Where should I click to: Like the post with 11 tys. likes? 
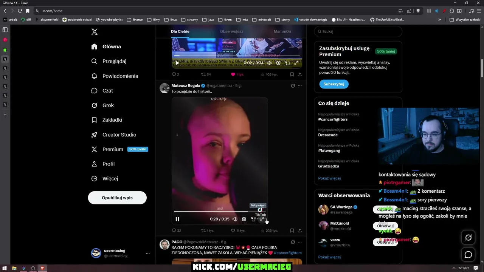[238, 230]
